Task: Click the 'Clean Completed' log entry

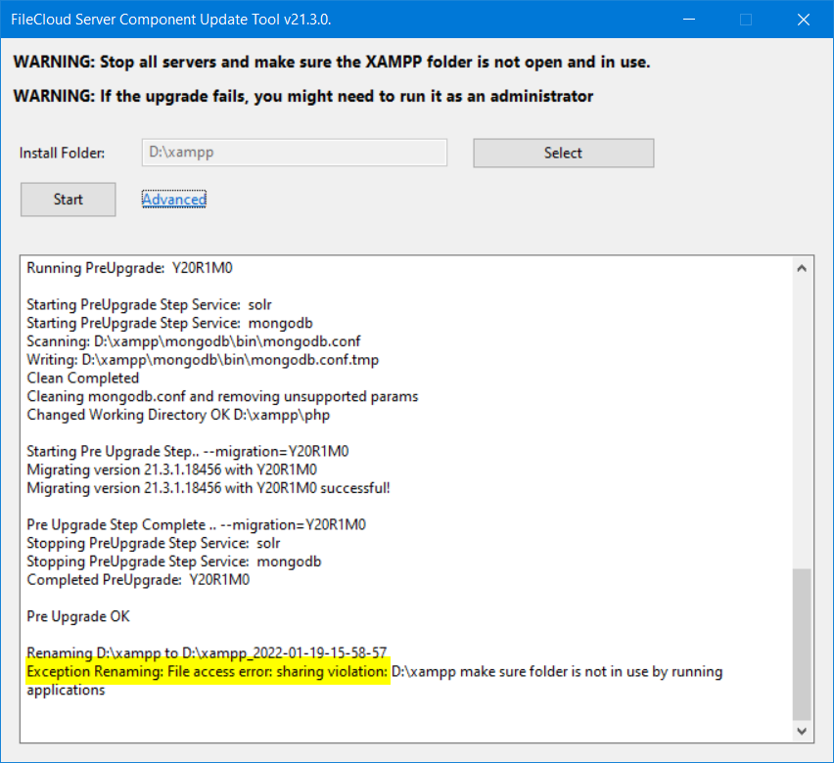Action: pos(82,378)
